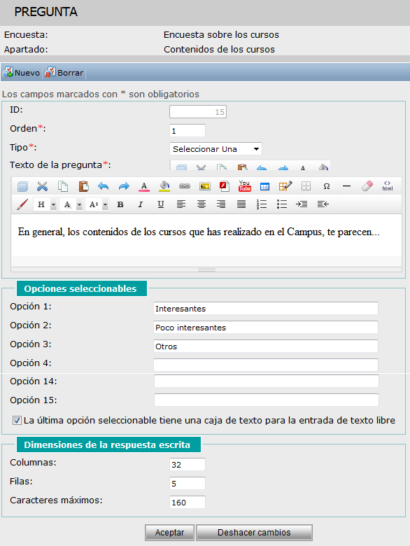Insert a table with the blue table icon
The image size is (410, 546).
click(265, 187)
